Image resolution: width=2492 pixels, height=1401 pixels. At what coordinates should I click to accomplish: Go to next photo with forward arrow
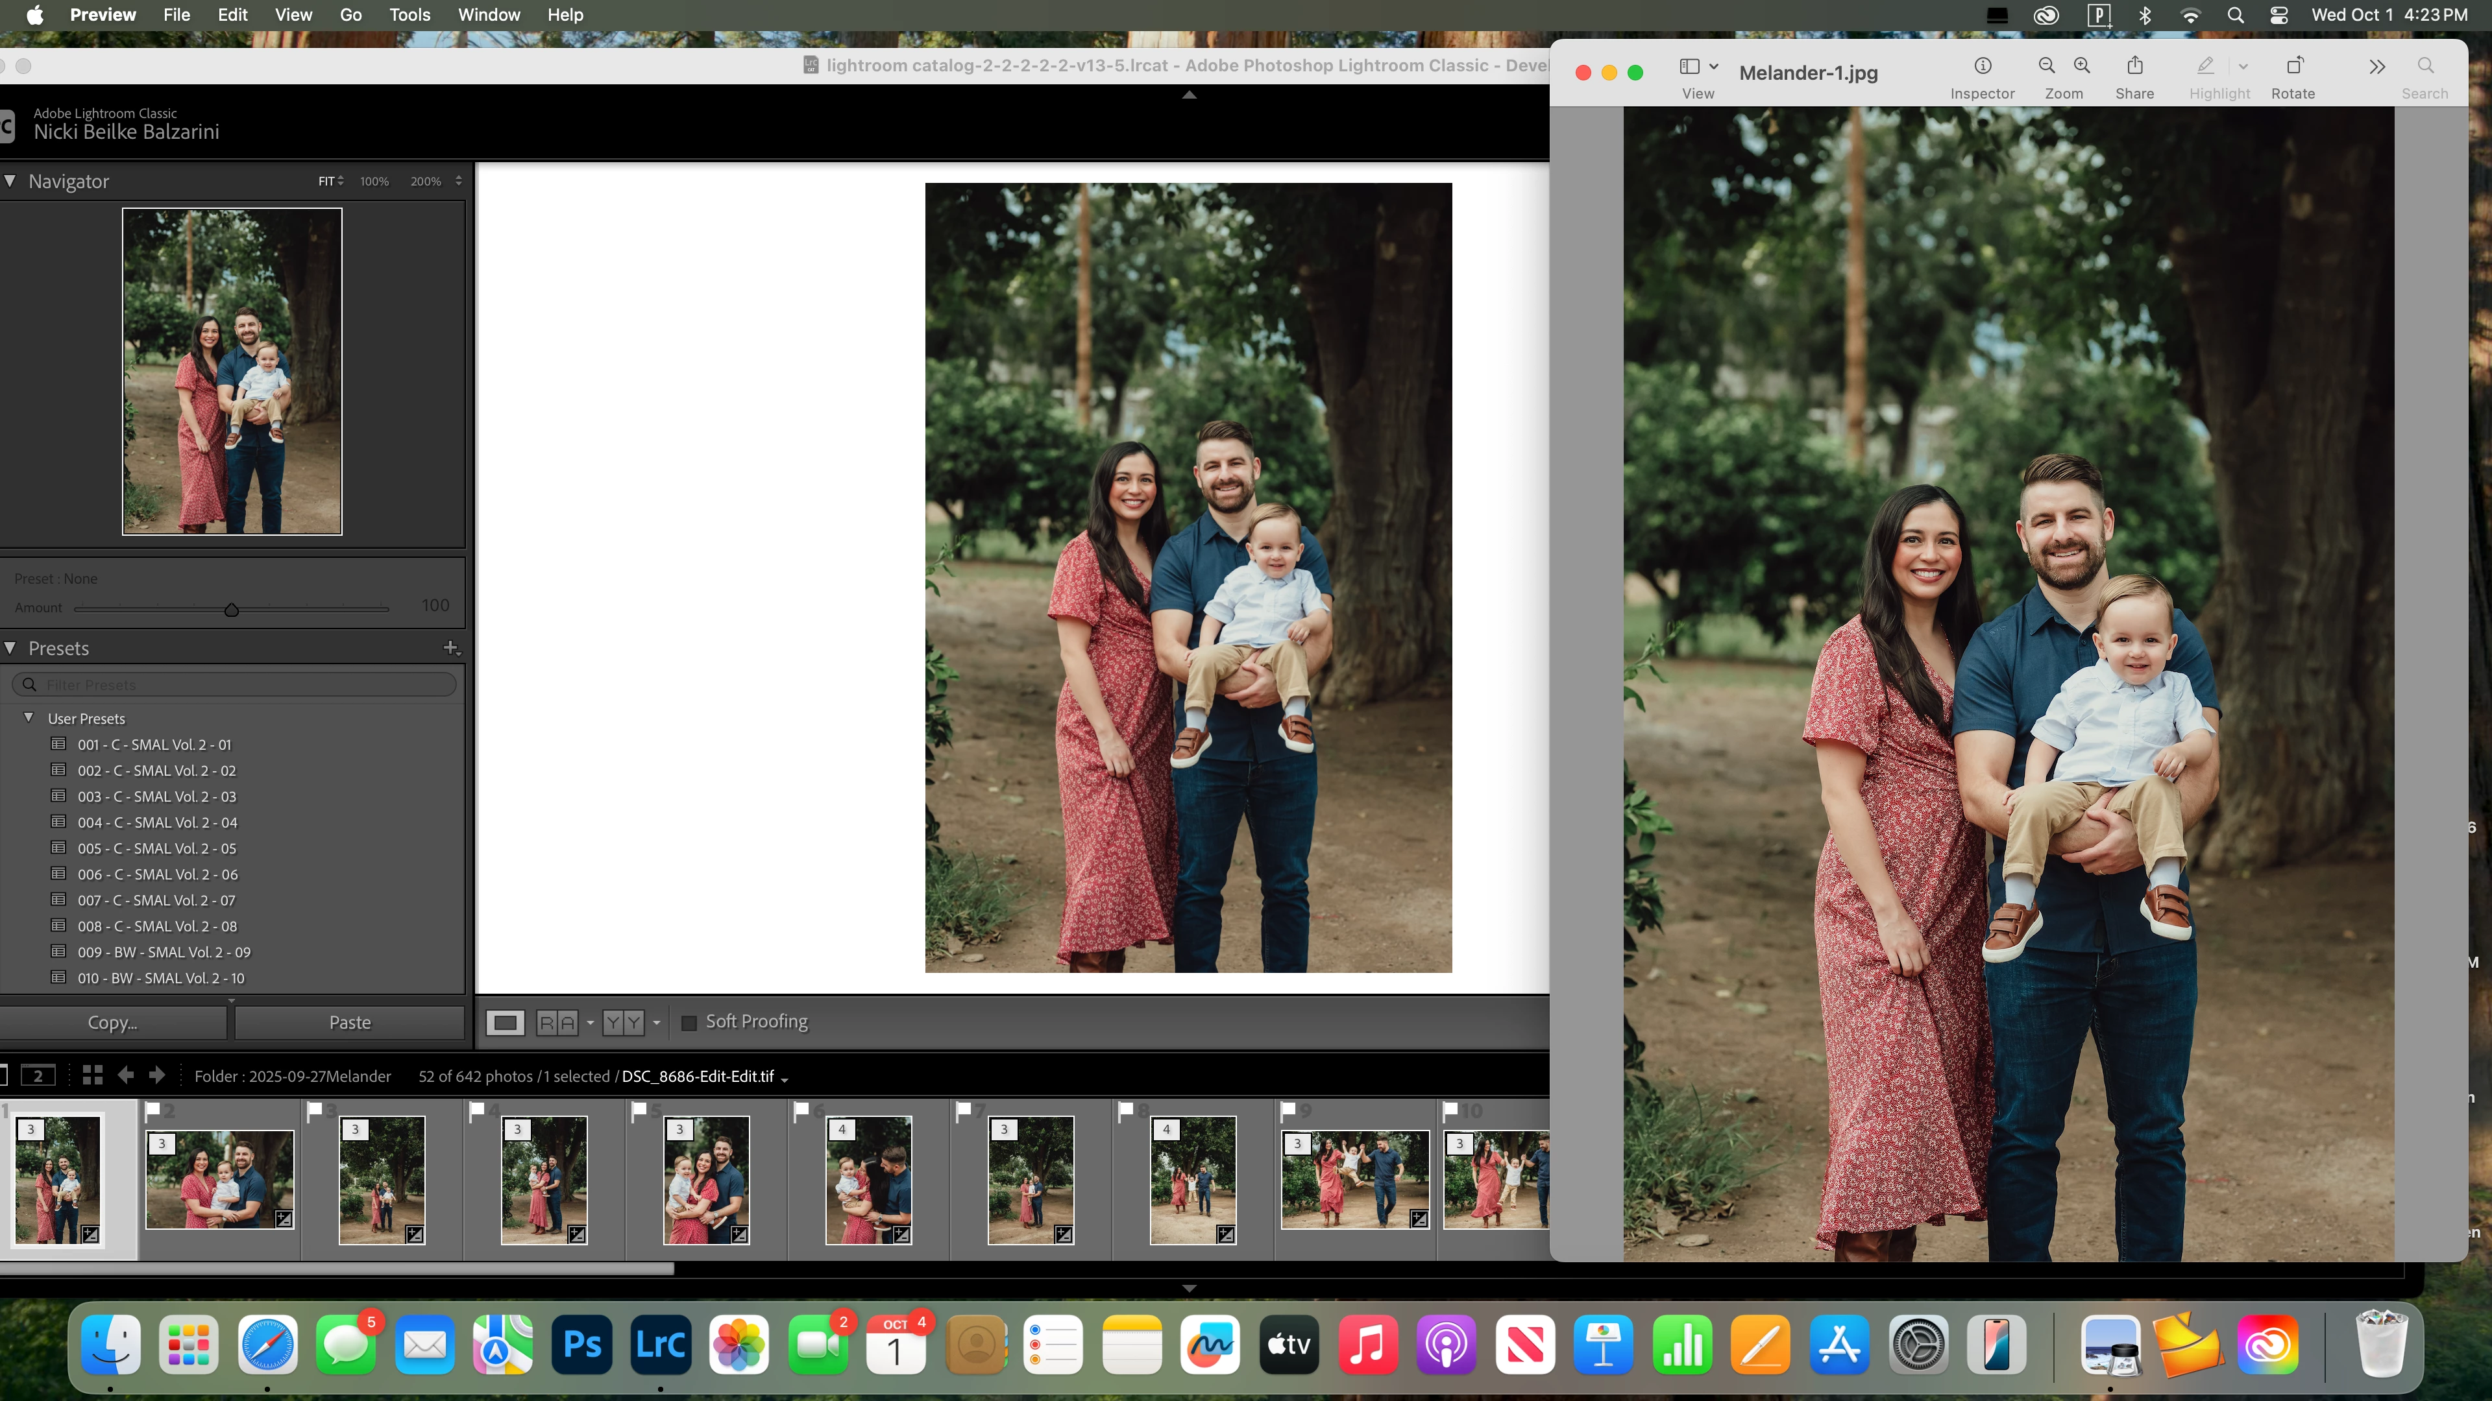tap(156, 1075)
